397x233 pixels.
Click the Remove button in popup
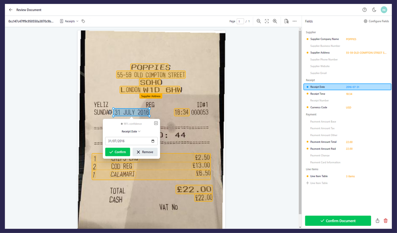tap(145, 152)
